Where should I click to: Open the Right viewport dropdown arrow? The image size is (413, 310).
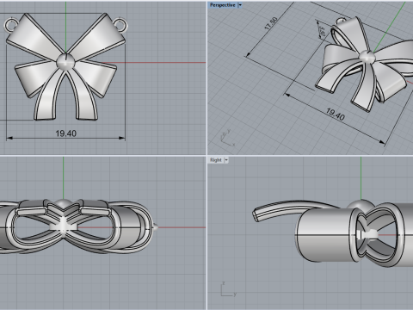pyautogui.click(x=226, y=160)
